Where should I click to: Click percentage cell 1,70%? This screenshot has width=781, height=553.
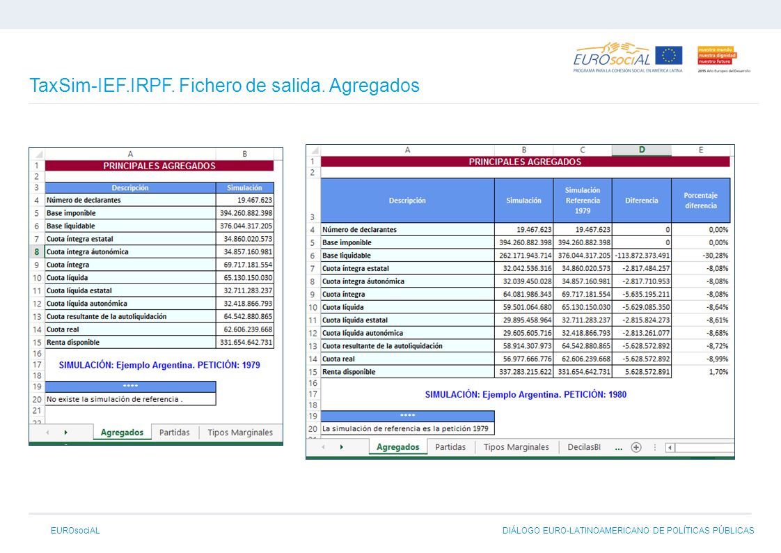[x=700, y=372]
